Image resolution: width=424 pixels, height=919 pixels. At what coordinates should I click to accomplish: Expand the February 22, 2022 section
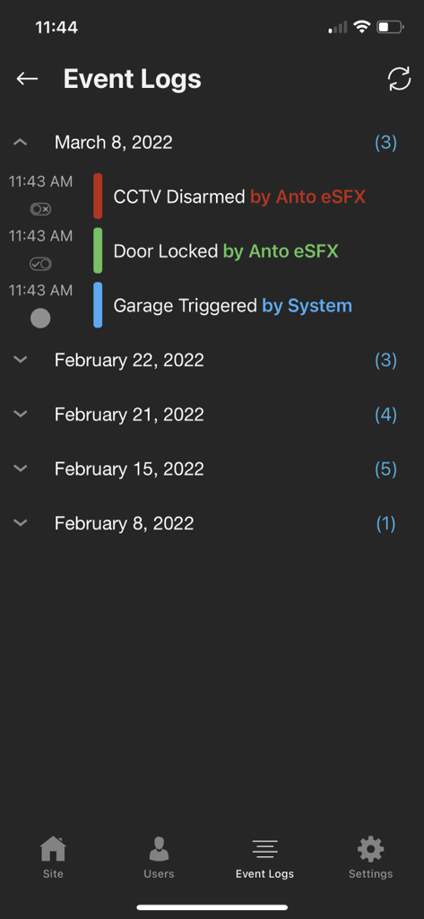click(x=21, y=360)
